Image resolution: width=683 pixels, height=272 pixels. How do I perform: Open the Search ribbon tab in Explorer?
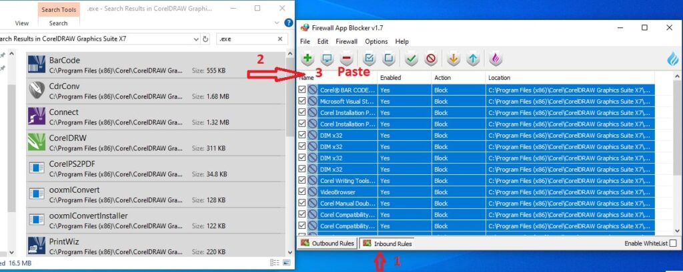coord(59,23)
